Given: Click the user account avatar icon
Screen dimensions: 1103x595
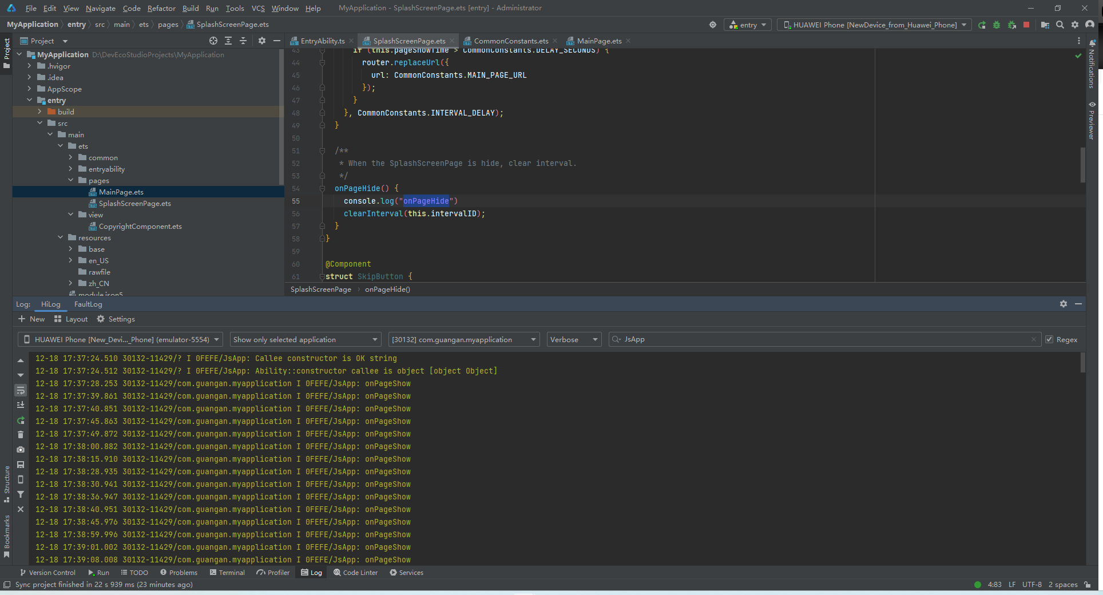Looking at the screenshot, I should pyautogui.click(x=1090, y=25).
